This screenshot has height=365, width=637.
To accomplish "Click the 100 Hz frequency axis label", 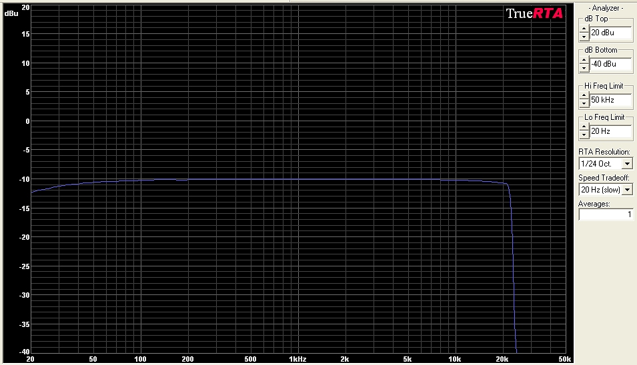I will tap(140, 359).
